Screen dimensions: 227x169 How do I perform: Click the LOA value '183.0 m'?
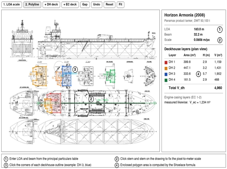[199, 29]
